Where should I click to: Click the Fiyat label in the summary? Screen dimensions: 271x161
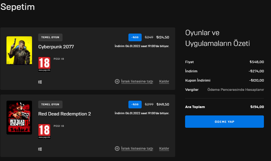(189, 62)
